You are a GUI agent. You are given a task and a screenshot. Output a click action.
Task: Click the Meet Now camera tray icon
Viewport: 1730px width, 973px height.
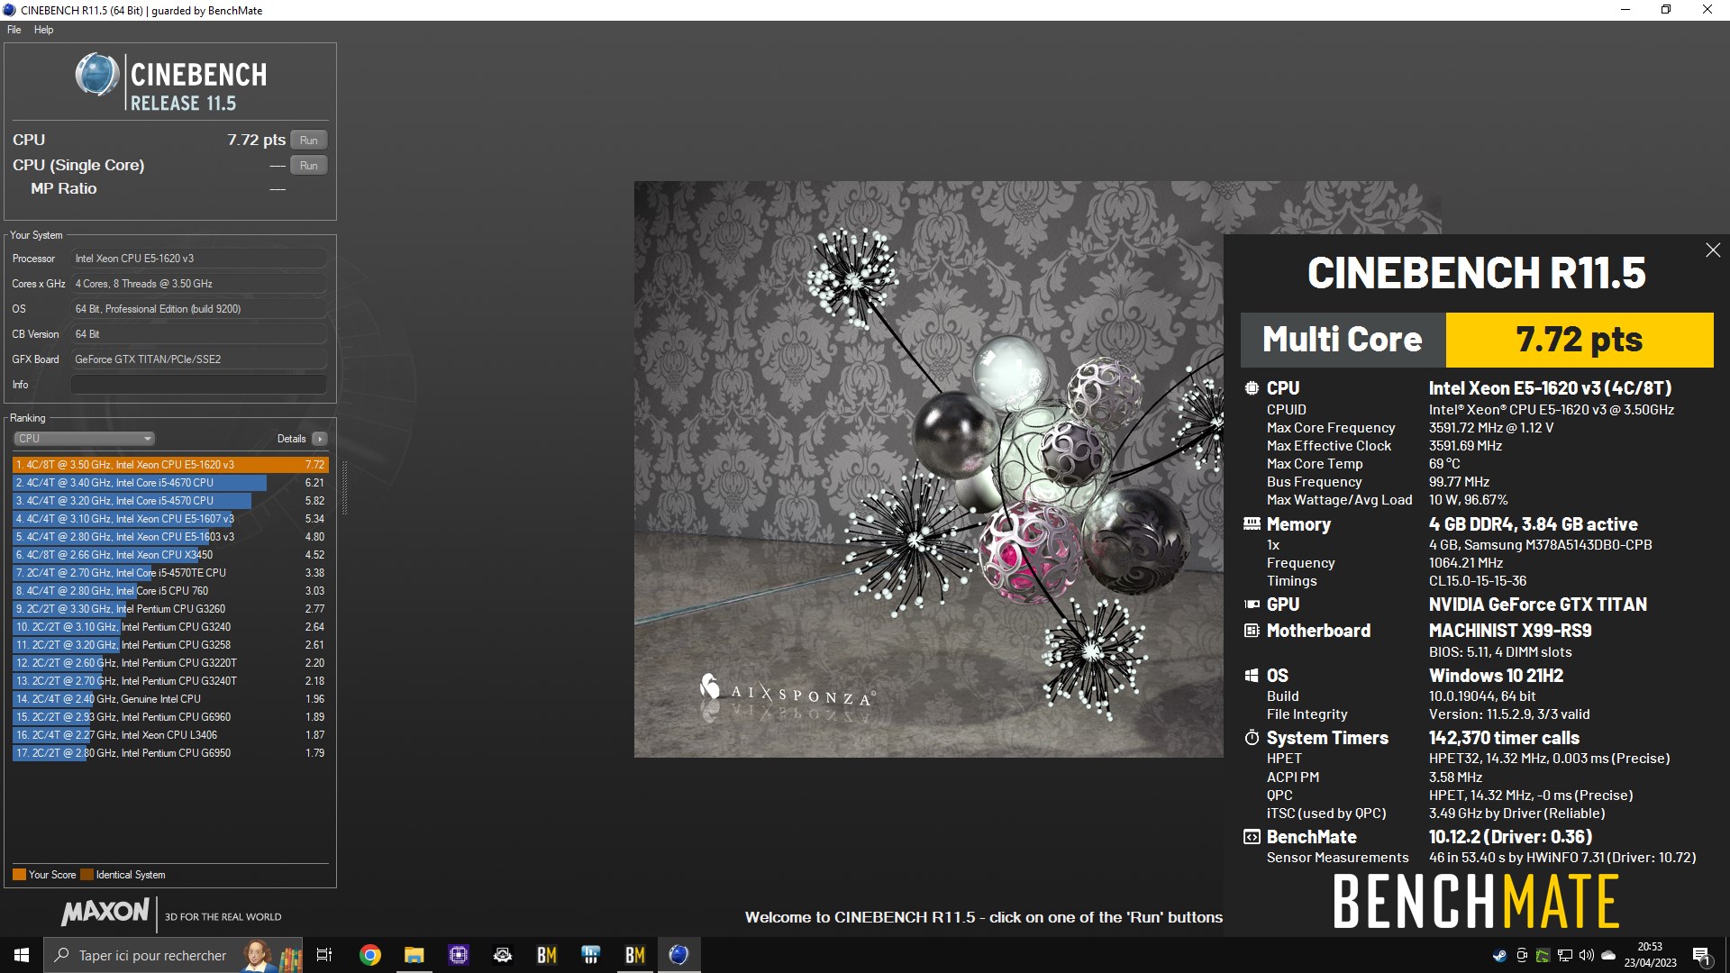pyautogui.click(x=1522, y=955)
